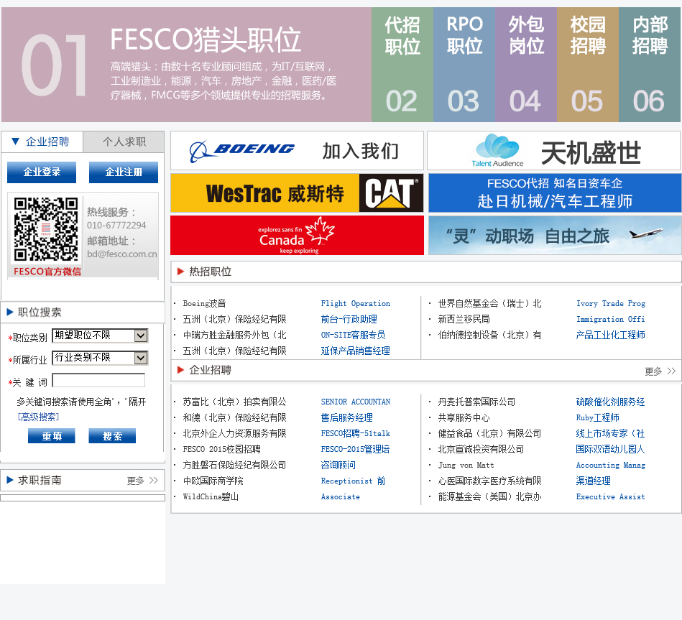
Task: Click the company Jung von Matt
Action: point(466,466)
